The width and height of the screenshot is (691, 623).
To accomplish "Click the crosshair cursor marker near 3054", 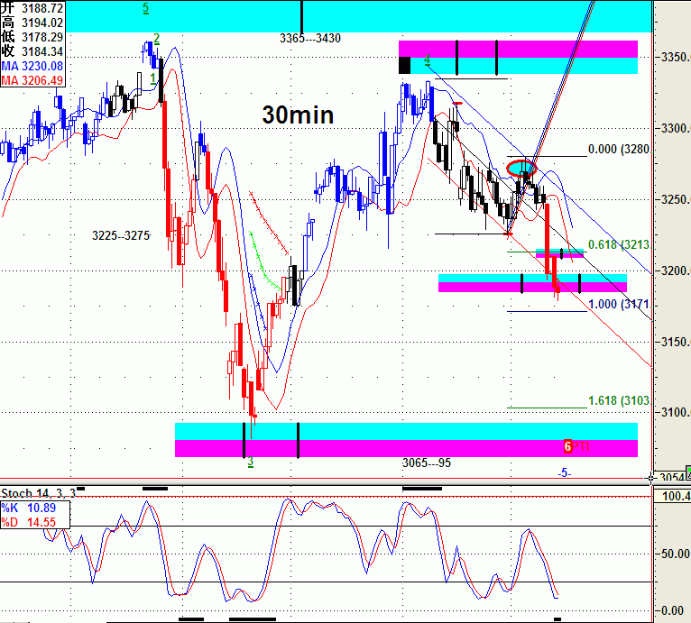I will point(651,476).
